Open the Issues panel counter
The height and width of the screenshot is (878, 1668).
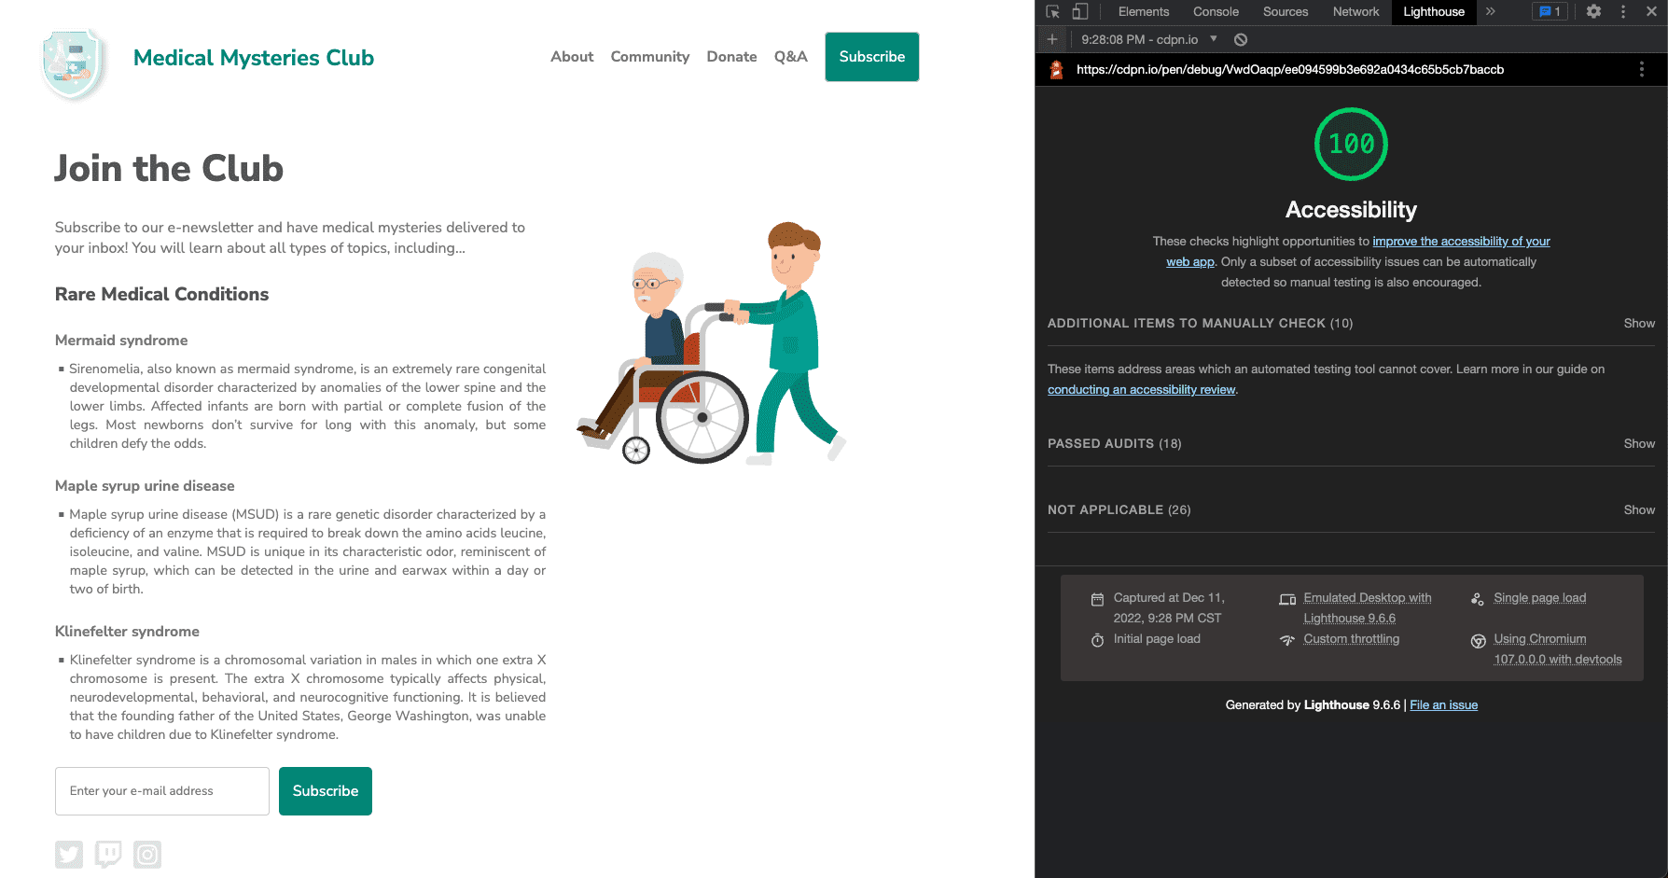(x=1550, y=11)
